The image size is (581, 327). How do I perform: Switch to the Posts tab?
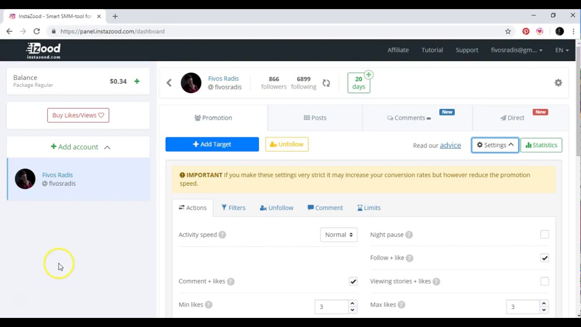pyautogui.click(x=315, y=118)
